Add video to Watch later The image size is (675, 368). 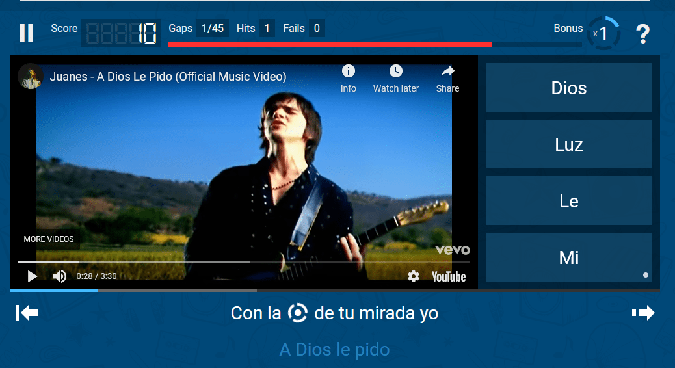click(395, 78)
